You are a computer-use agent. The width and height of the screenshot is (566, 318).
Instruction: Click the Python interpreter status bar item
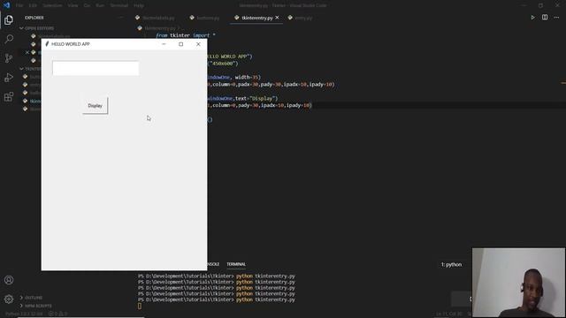click(x=24, y=314)
